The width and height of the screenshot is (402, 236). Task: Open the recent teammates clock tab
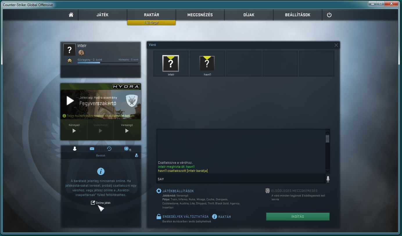point(109,149)
